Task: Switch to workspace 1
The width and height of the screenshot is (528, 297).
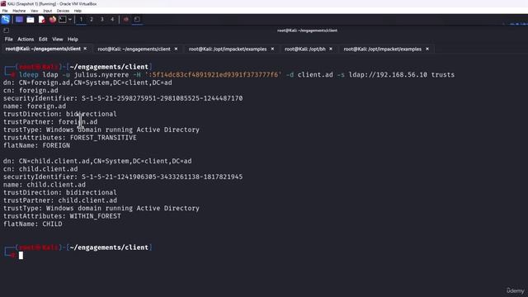Action: (x=81, y=20)
